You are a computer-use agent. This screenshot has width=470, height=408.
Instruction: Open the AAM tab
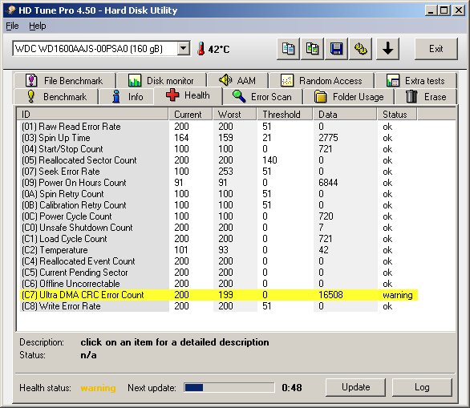(x=237, y=81)
